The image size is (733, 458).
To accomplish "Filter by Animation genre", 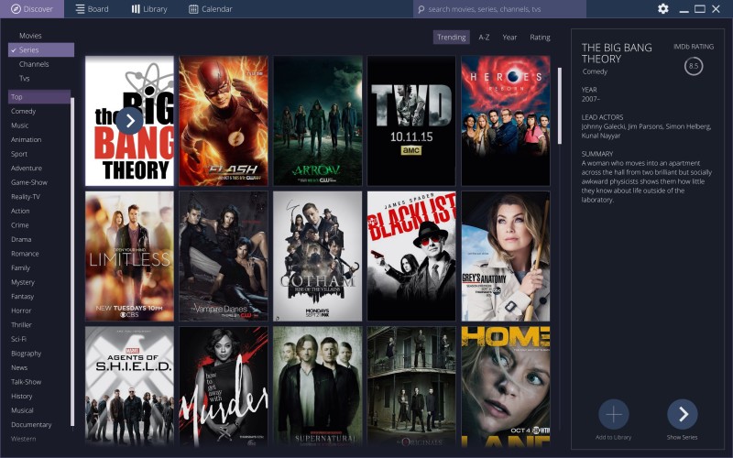I will pos(27,139).
